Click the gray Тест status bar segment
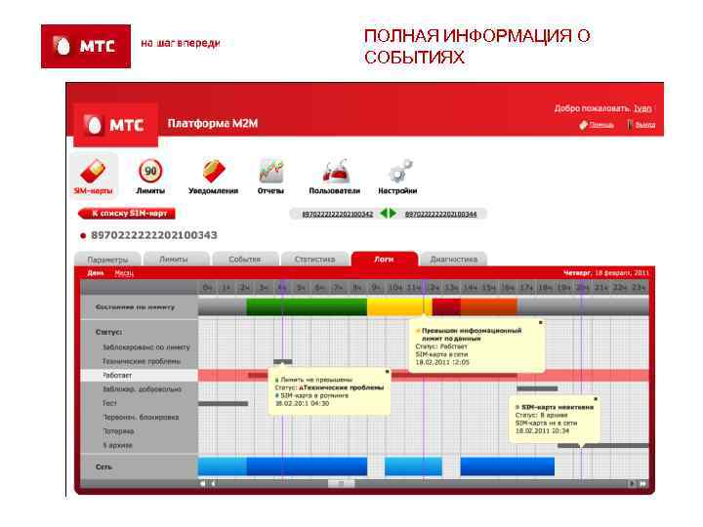Viewport: 703px width, 527px height. point(224,403)
